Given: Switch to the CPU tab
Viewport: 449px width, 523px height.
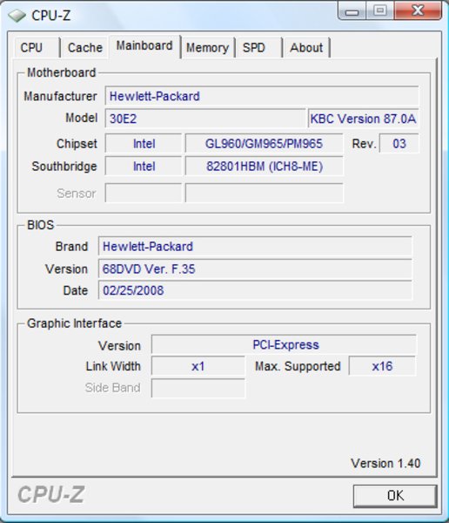Looking at the screenshot, I should [x=37, y=48].
